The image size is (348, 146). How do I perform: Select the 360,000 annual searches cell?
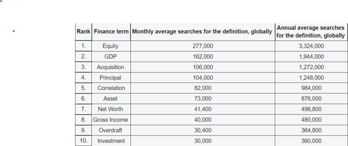click(x=310, y=141)
